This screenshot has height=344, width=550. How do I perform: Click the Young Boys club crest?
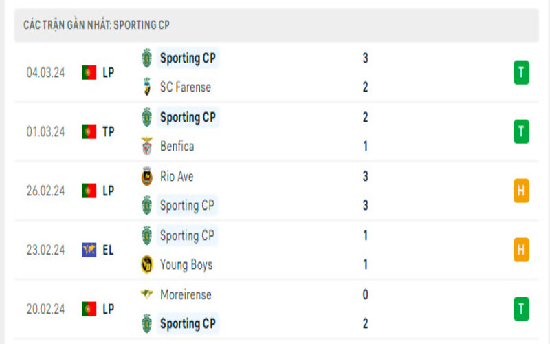[x=146, y=265]
